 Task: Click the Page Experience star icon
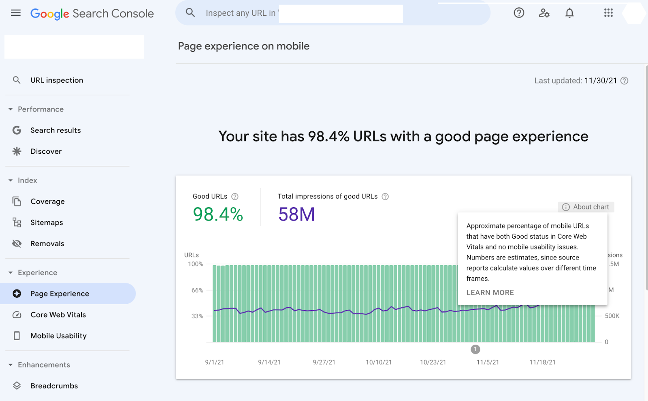click(x=17, y=294)
